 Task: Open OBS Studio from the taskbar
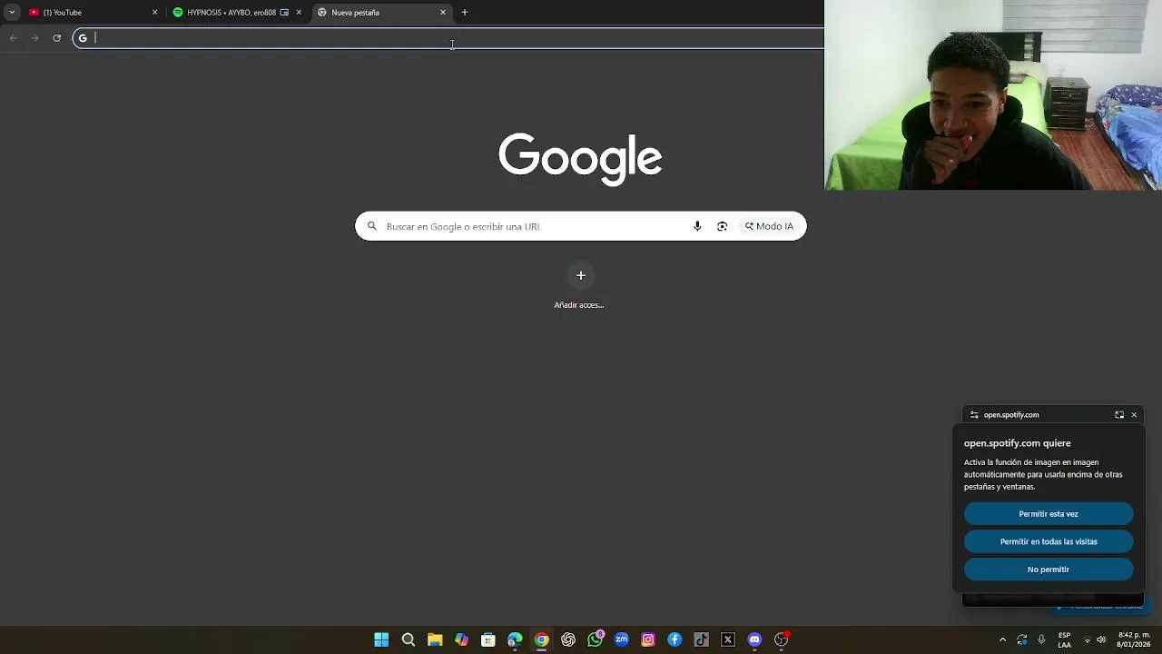781,639
